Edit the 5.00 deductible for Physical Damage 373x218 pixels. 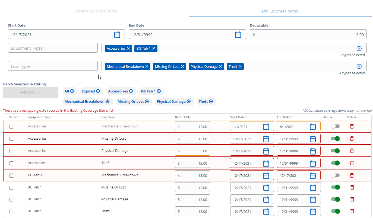pos(192,151)
